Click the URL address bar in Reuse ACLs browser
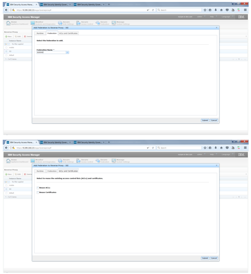This screenshot has height=274, width=251. click(80, 148)
